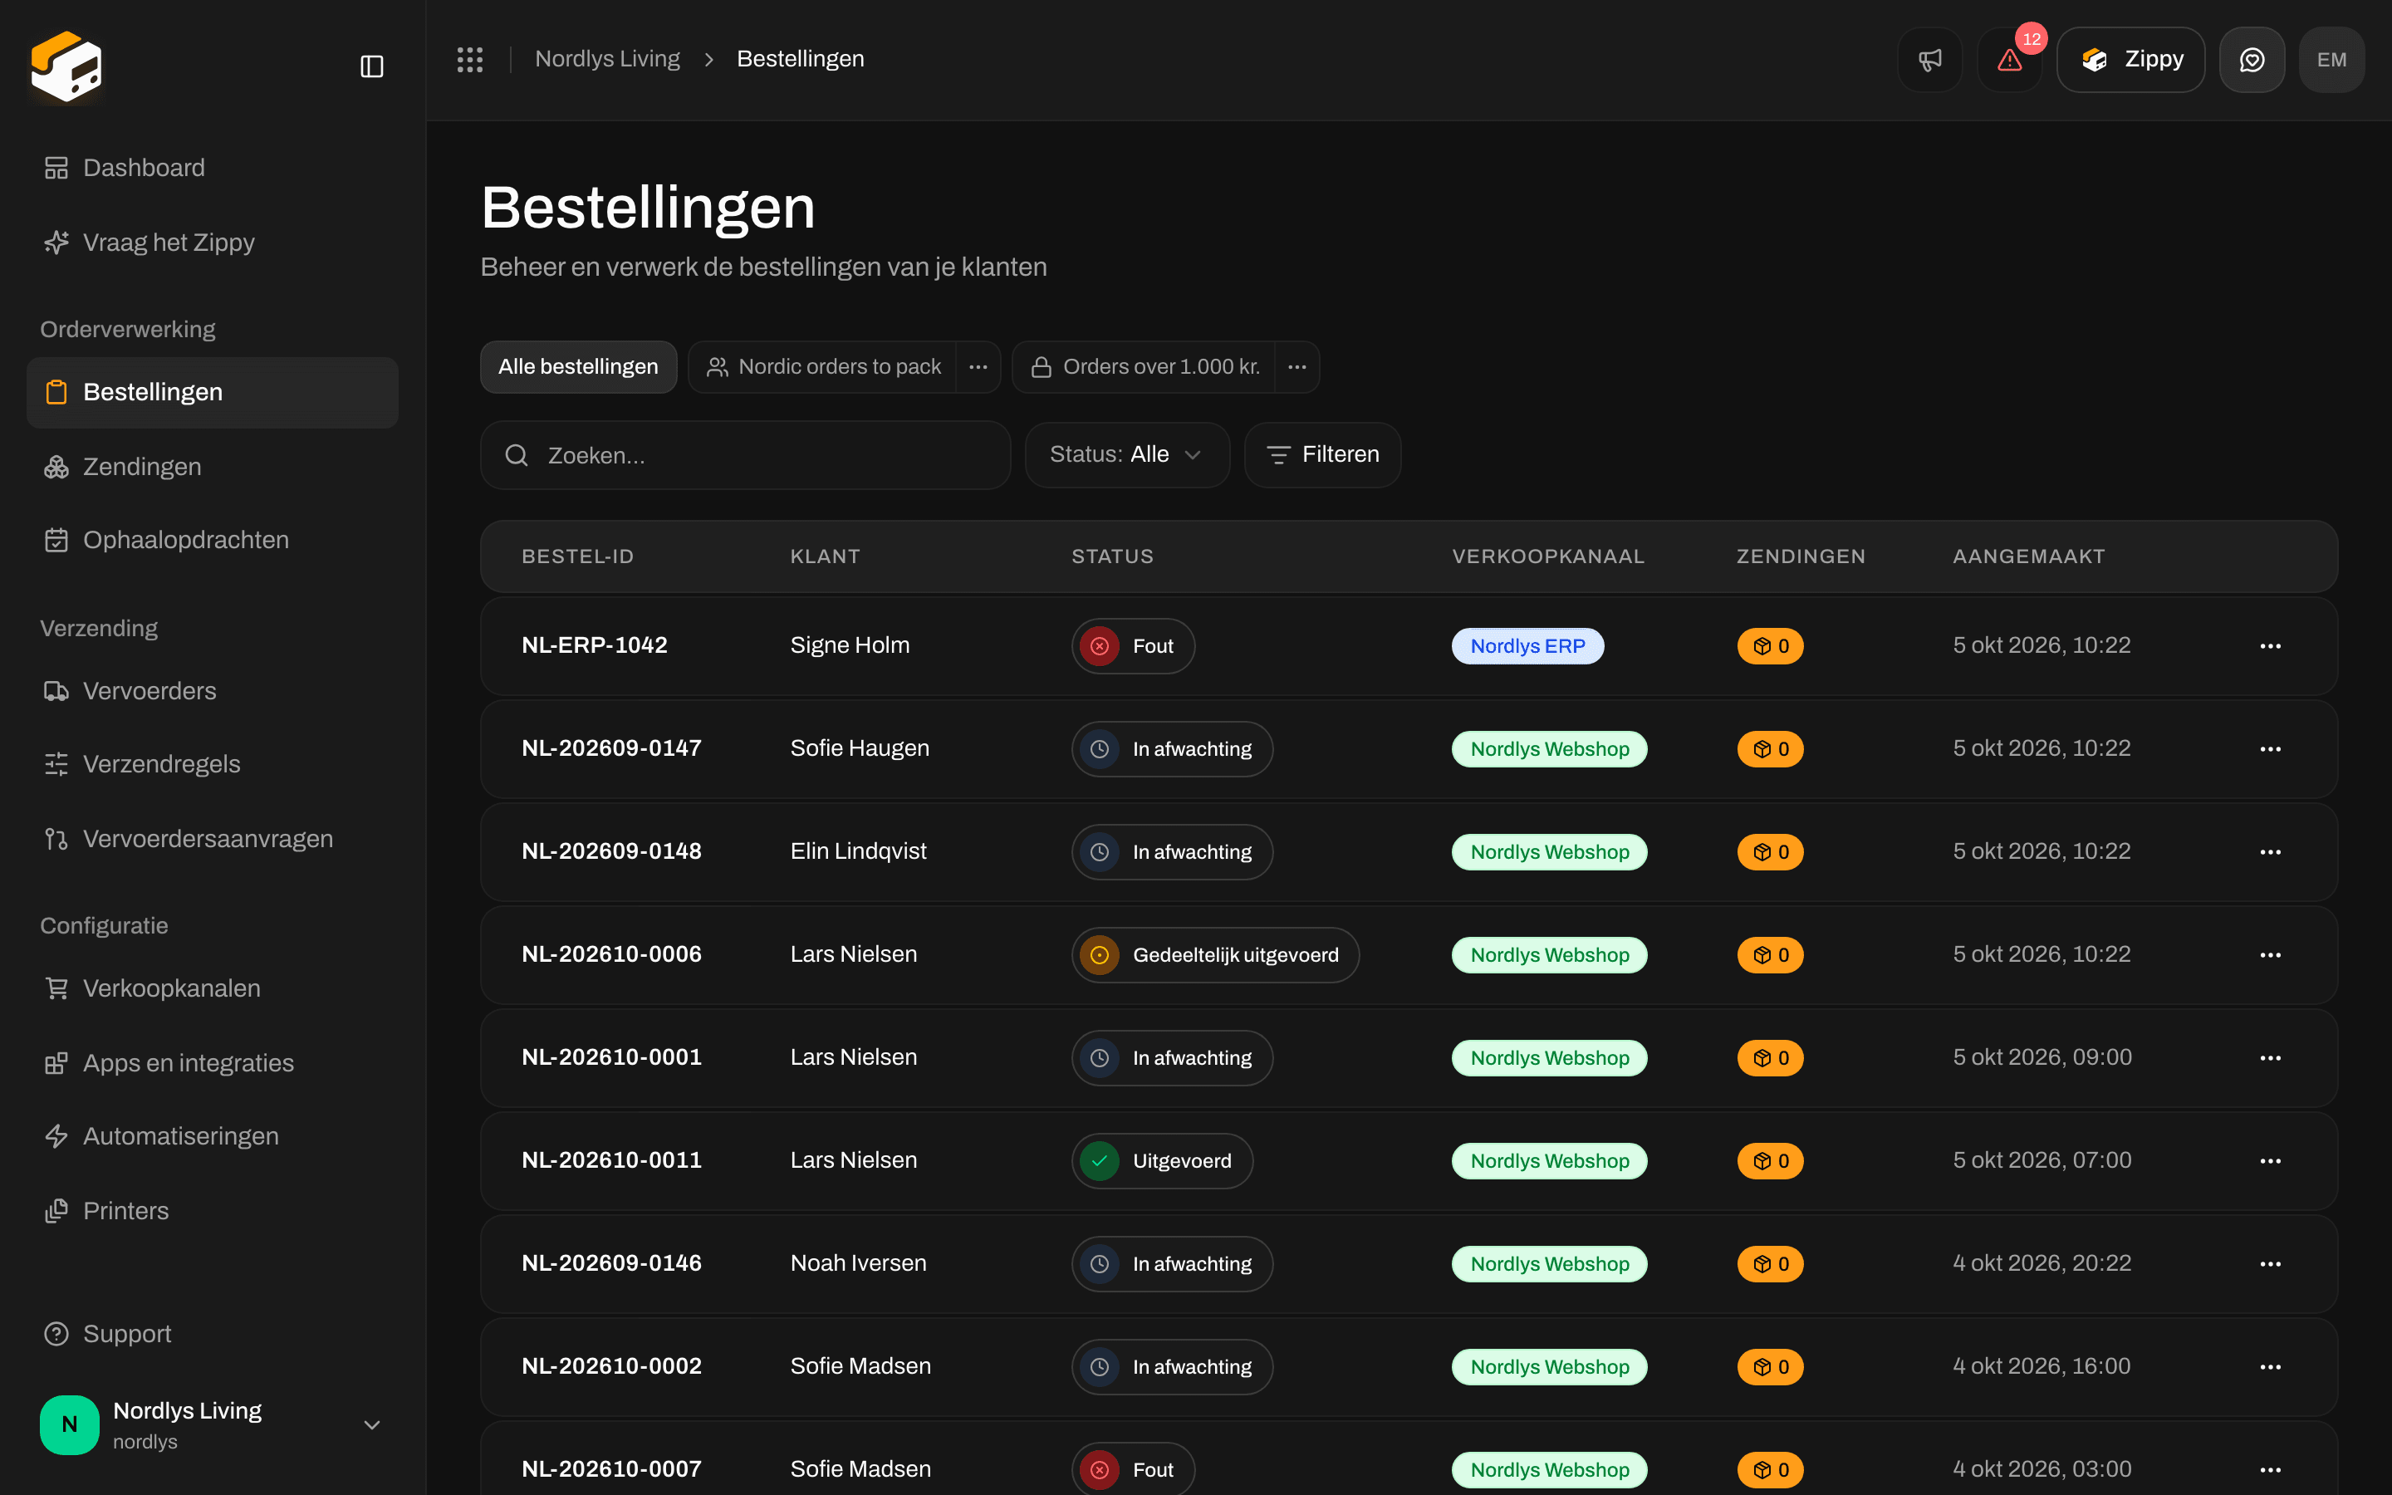The width and height of the screenshot is (2392, 1495).
Task: Open Vervoerdersaanvragen page
Action: click(213, 840)
